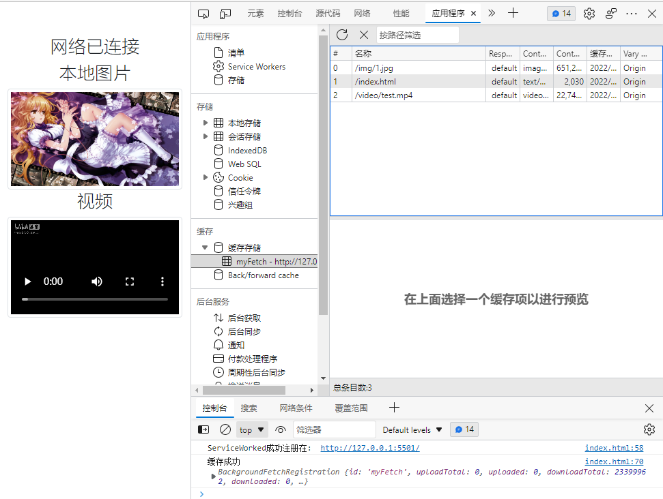This screenshot has width=663, height=499.
Task: Open the index.html:70 source link
Action: click(x=613, y=461)
